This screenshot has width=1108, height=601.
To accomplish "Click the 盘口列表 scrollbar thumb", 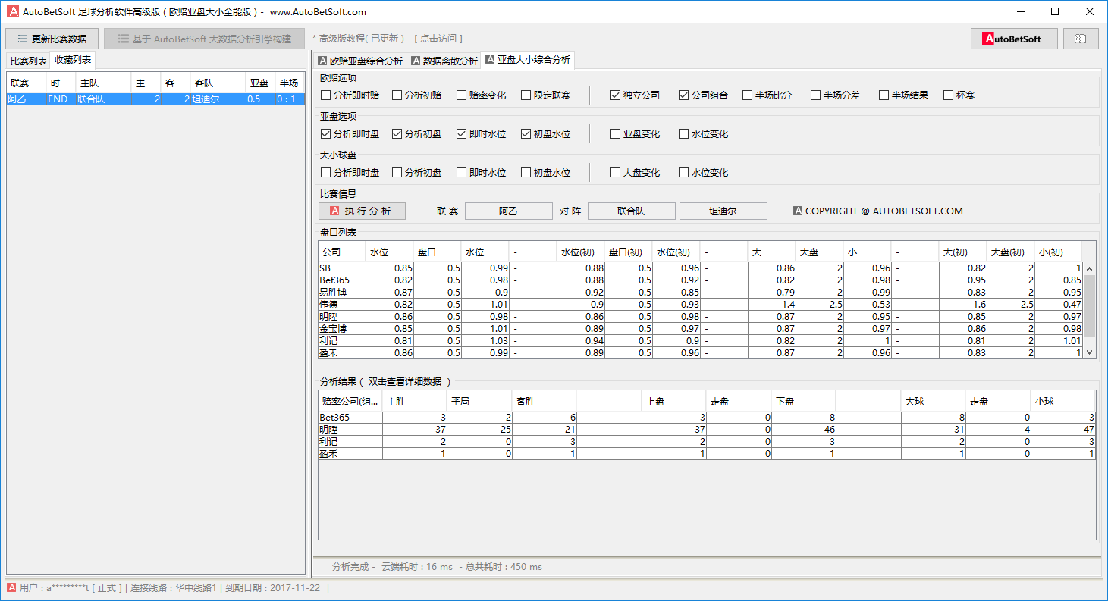I will 1089,305.
